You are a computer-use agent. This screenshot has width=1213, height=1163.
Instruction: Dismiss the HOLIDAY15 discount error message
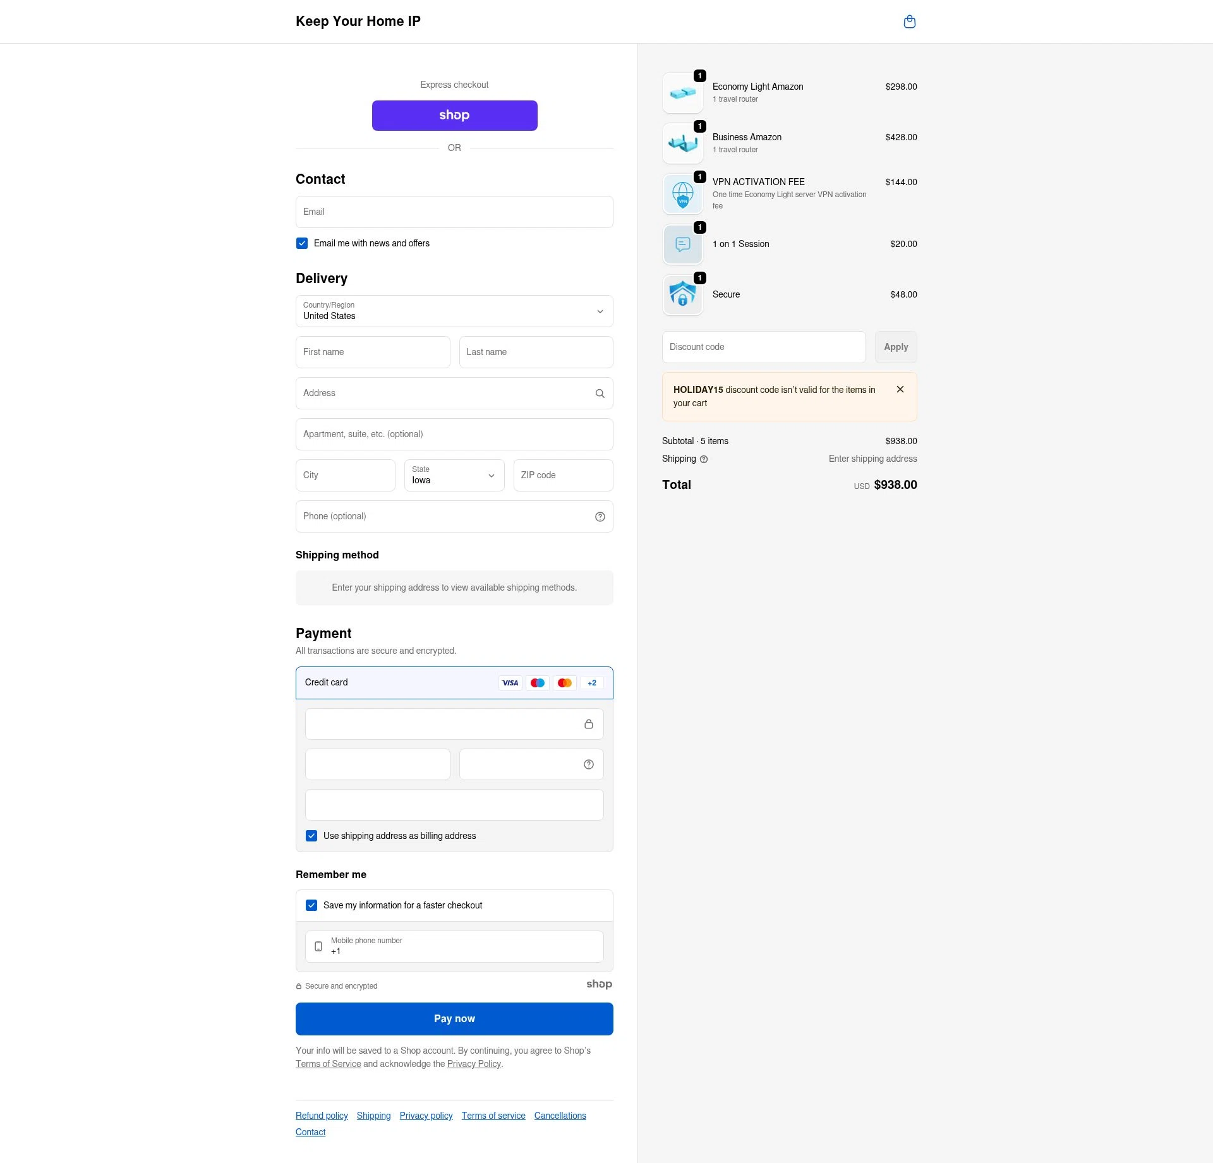tap(900, 389)
